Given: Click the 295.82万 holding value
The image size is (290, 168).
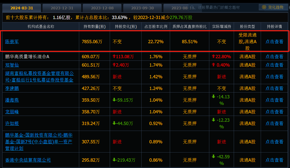Looking at the screenshot, I should tap(91, 160).
